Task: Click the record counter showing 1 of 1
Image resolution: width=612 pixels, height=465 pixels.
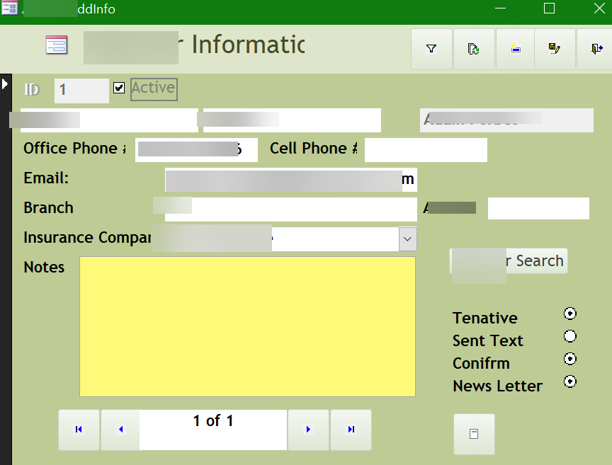Action: click(x=212, y=420)
